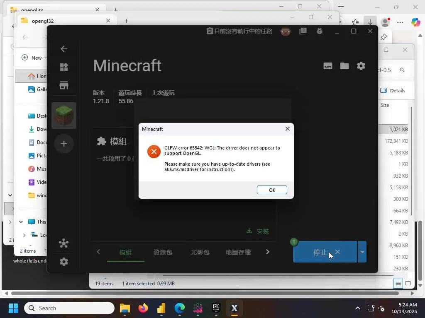Viewport: 425px width, 318px height.
Task: Switch to the 模組 tab
Action: coord(125,252)
